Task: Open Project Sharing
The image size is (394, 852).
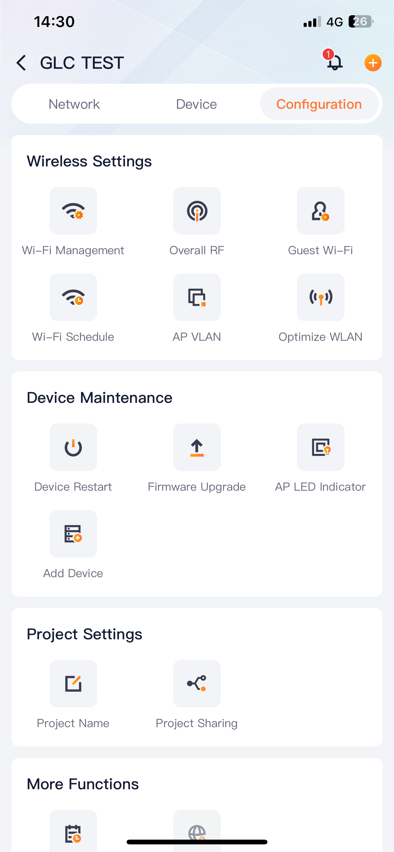Action: point(197,683)
